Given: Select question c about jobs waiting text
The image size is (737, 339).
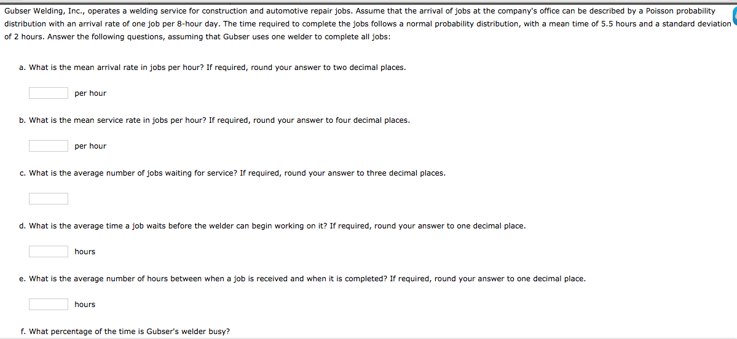Looking at the screenshot, I should coord(232,173).
